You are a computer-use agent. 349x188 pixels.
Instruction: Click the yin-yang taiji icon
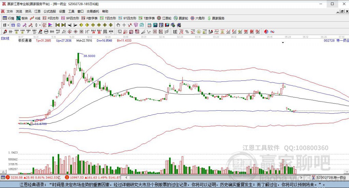point(266,32)
